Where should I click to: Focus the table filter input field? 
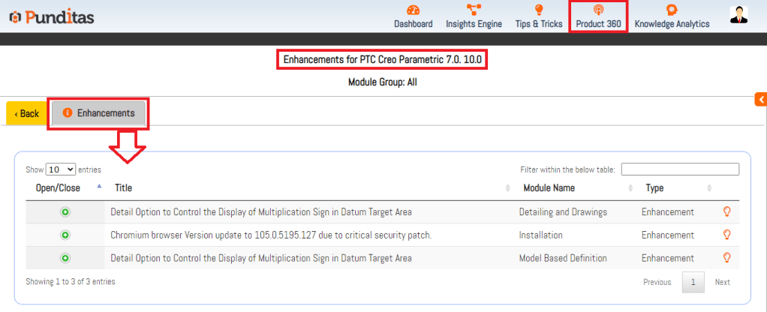click(680, 169)
